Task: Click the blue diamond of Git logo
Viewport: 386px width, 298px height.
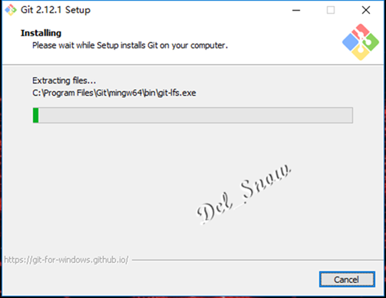Action: pos(350,42)
